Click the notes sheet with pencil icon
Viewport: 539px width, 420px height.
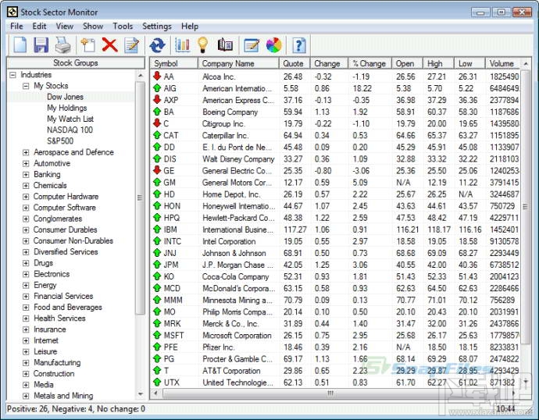(252, 45)
